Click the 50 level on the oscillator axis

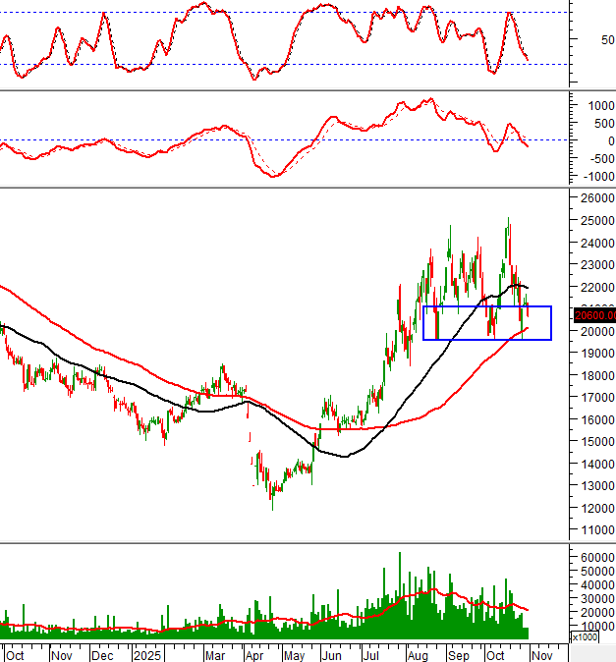581,40
